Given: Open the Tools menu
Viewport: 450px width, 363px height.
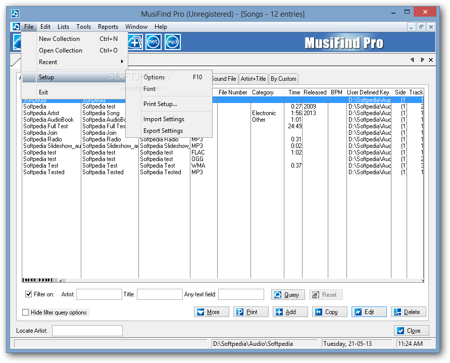Looking at the screenshot, I should click(x=83, y=27).
